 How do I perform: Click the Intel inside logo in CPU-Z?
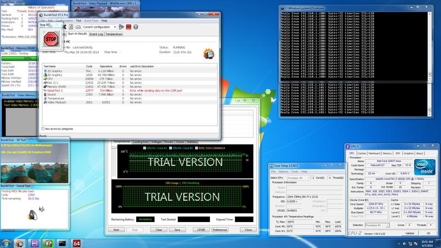click(x=424, y=168)
